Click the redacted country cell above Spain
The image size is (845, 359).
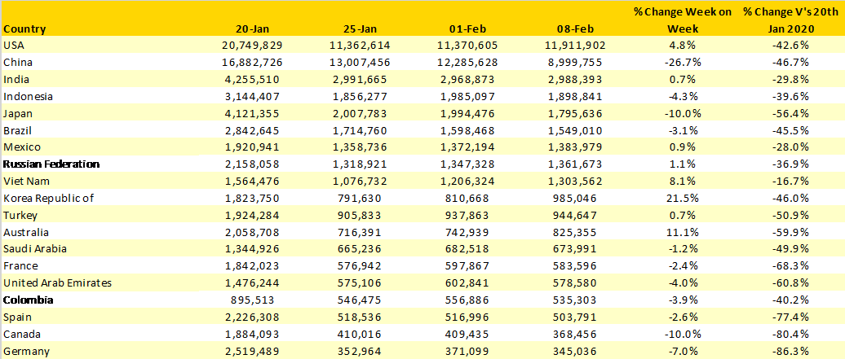tap(100, 300)
